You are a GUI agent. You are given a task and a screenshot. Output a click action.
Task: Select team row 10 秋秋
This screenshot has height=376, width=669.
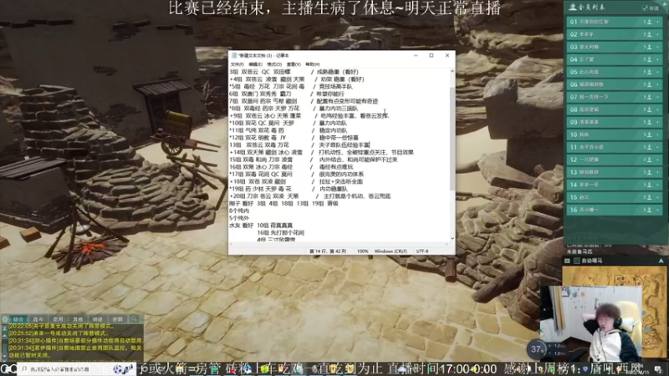coord(614,135)
